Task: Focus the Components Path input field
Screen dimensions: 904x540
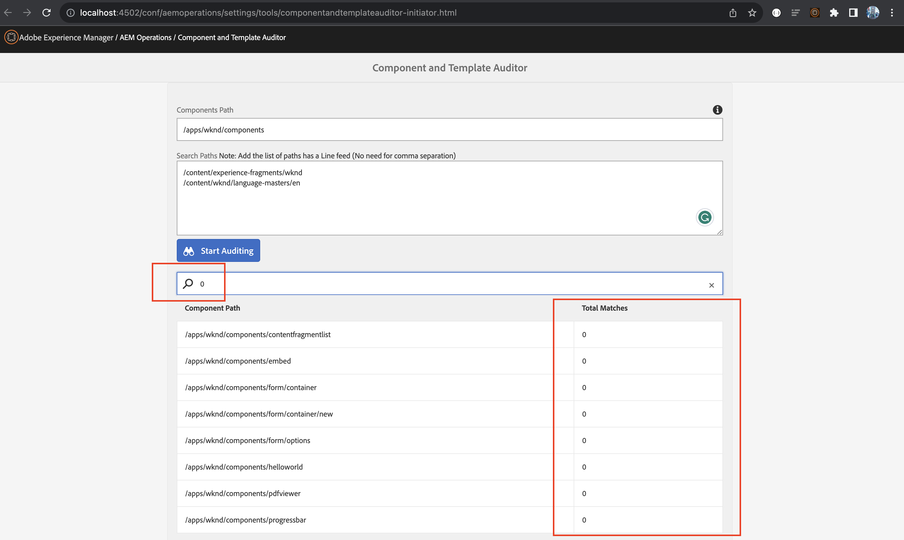Action: click(450, 129)
